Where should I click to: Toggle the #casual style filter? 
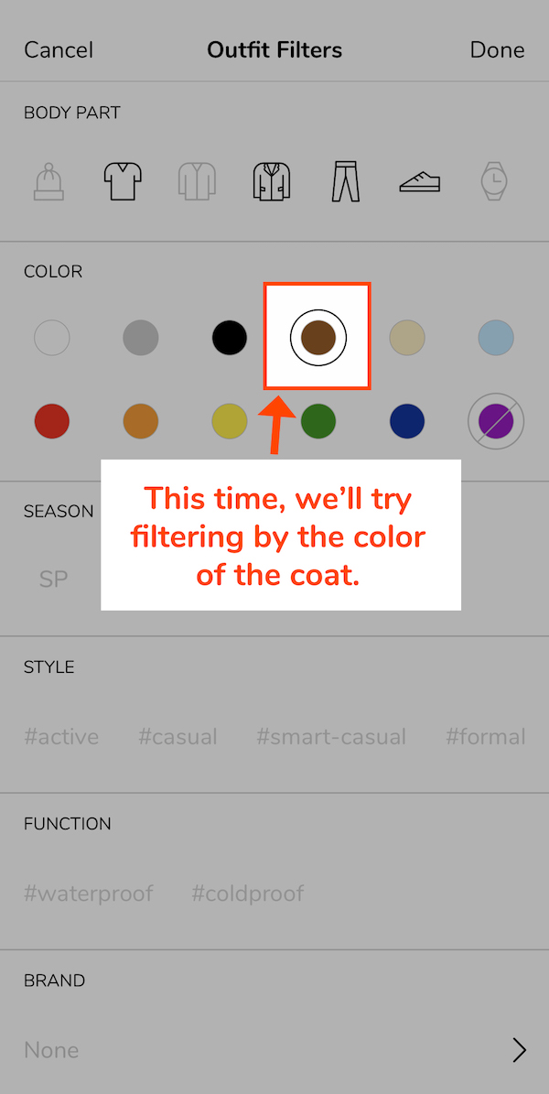178,736
